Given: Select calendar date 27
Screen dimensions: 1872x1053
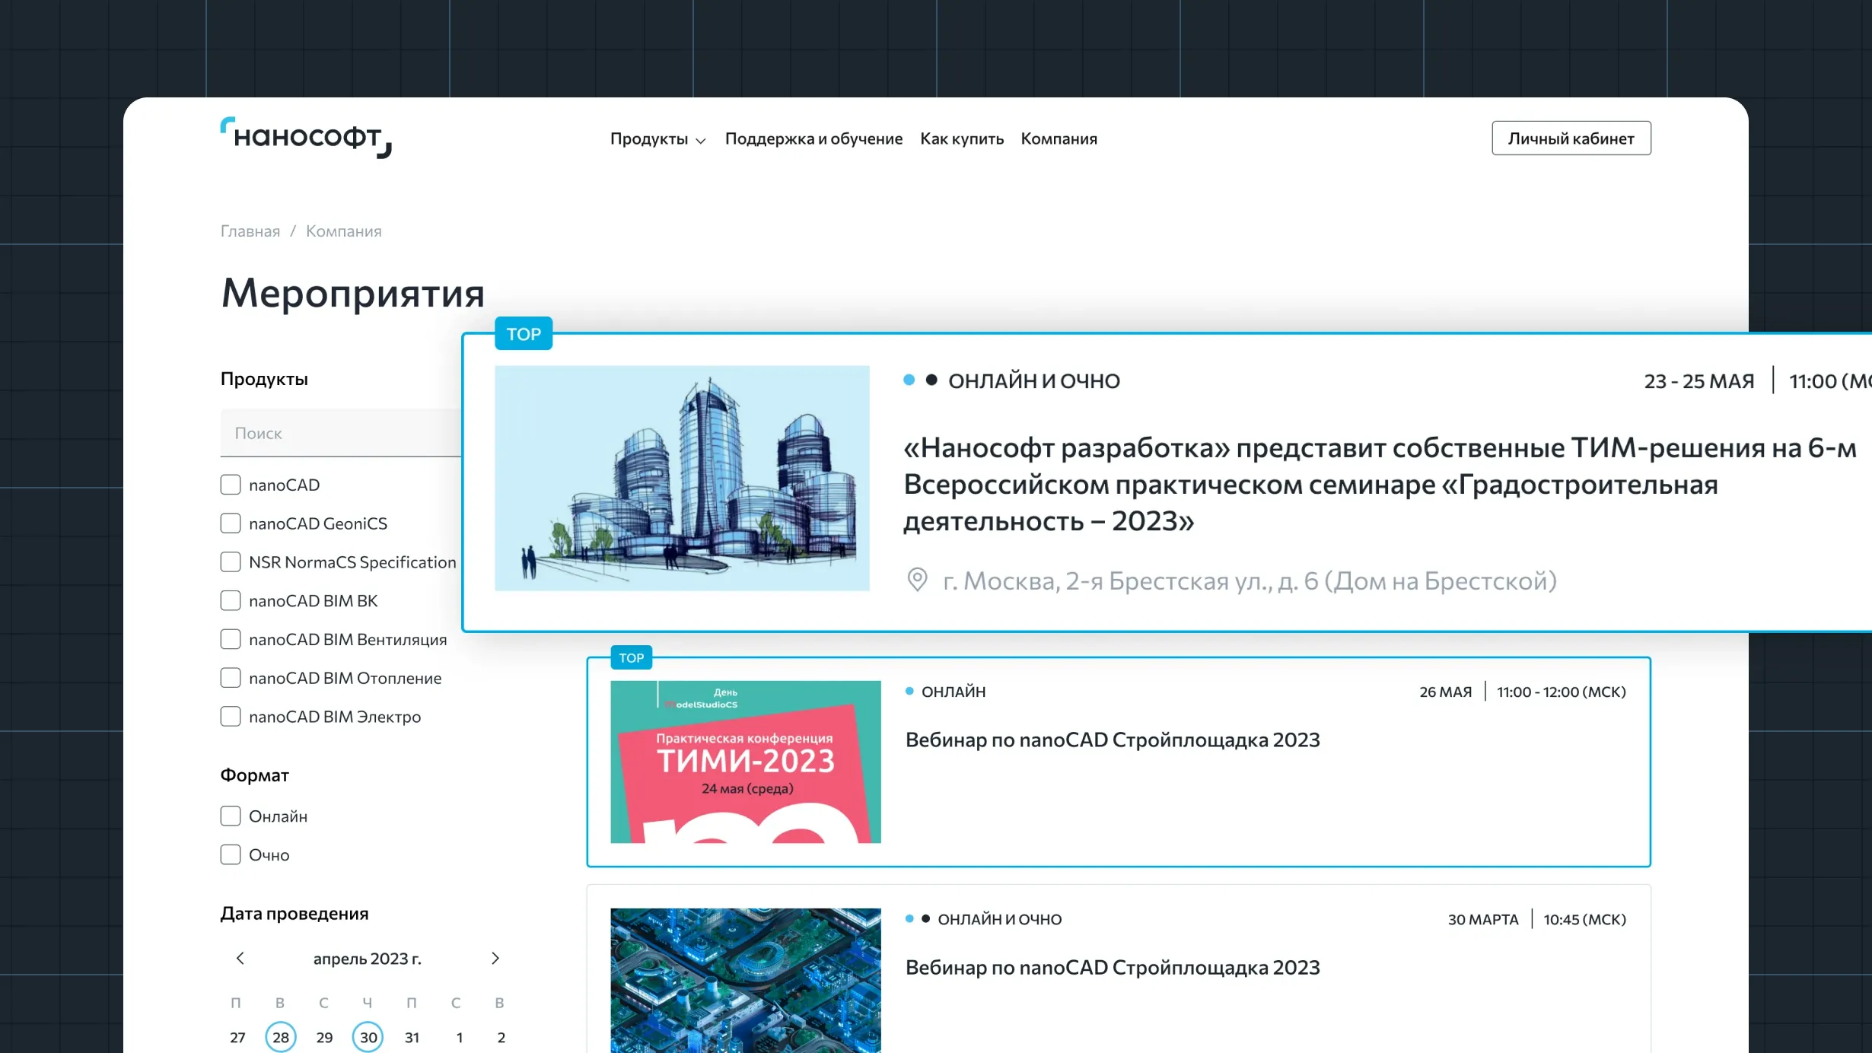Looking at the screenshot, I should click(237, 1037).
